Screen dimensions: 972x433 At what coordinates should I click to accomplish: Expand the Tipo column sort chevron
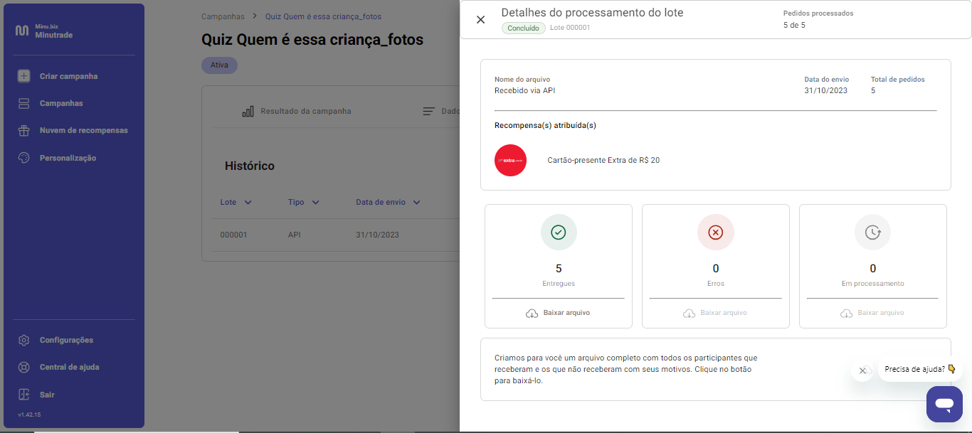pyautogui.click(x=315, y=203)
